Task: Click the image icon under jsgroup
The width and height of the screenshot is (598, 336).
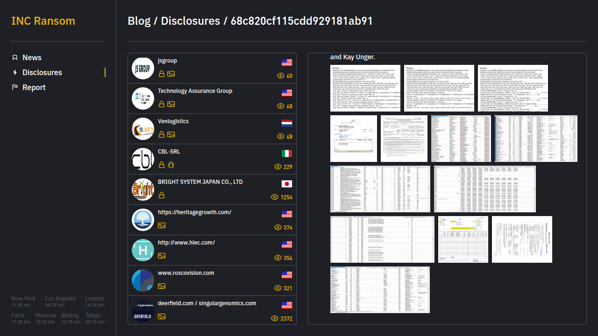Action: 171,74
